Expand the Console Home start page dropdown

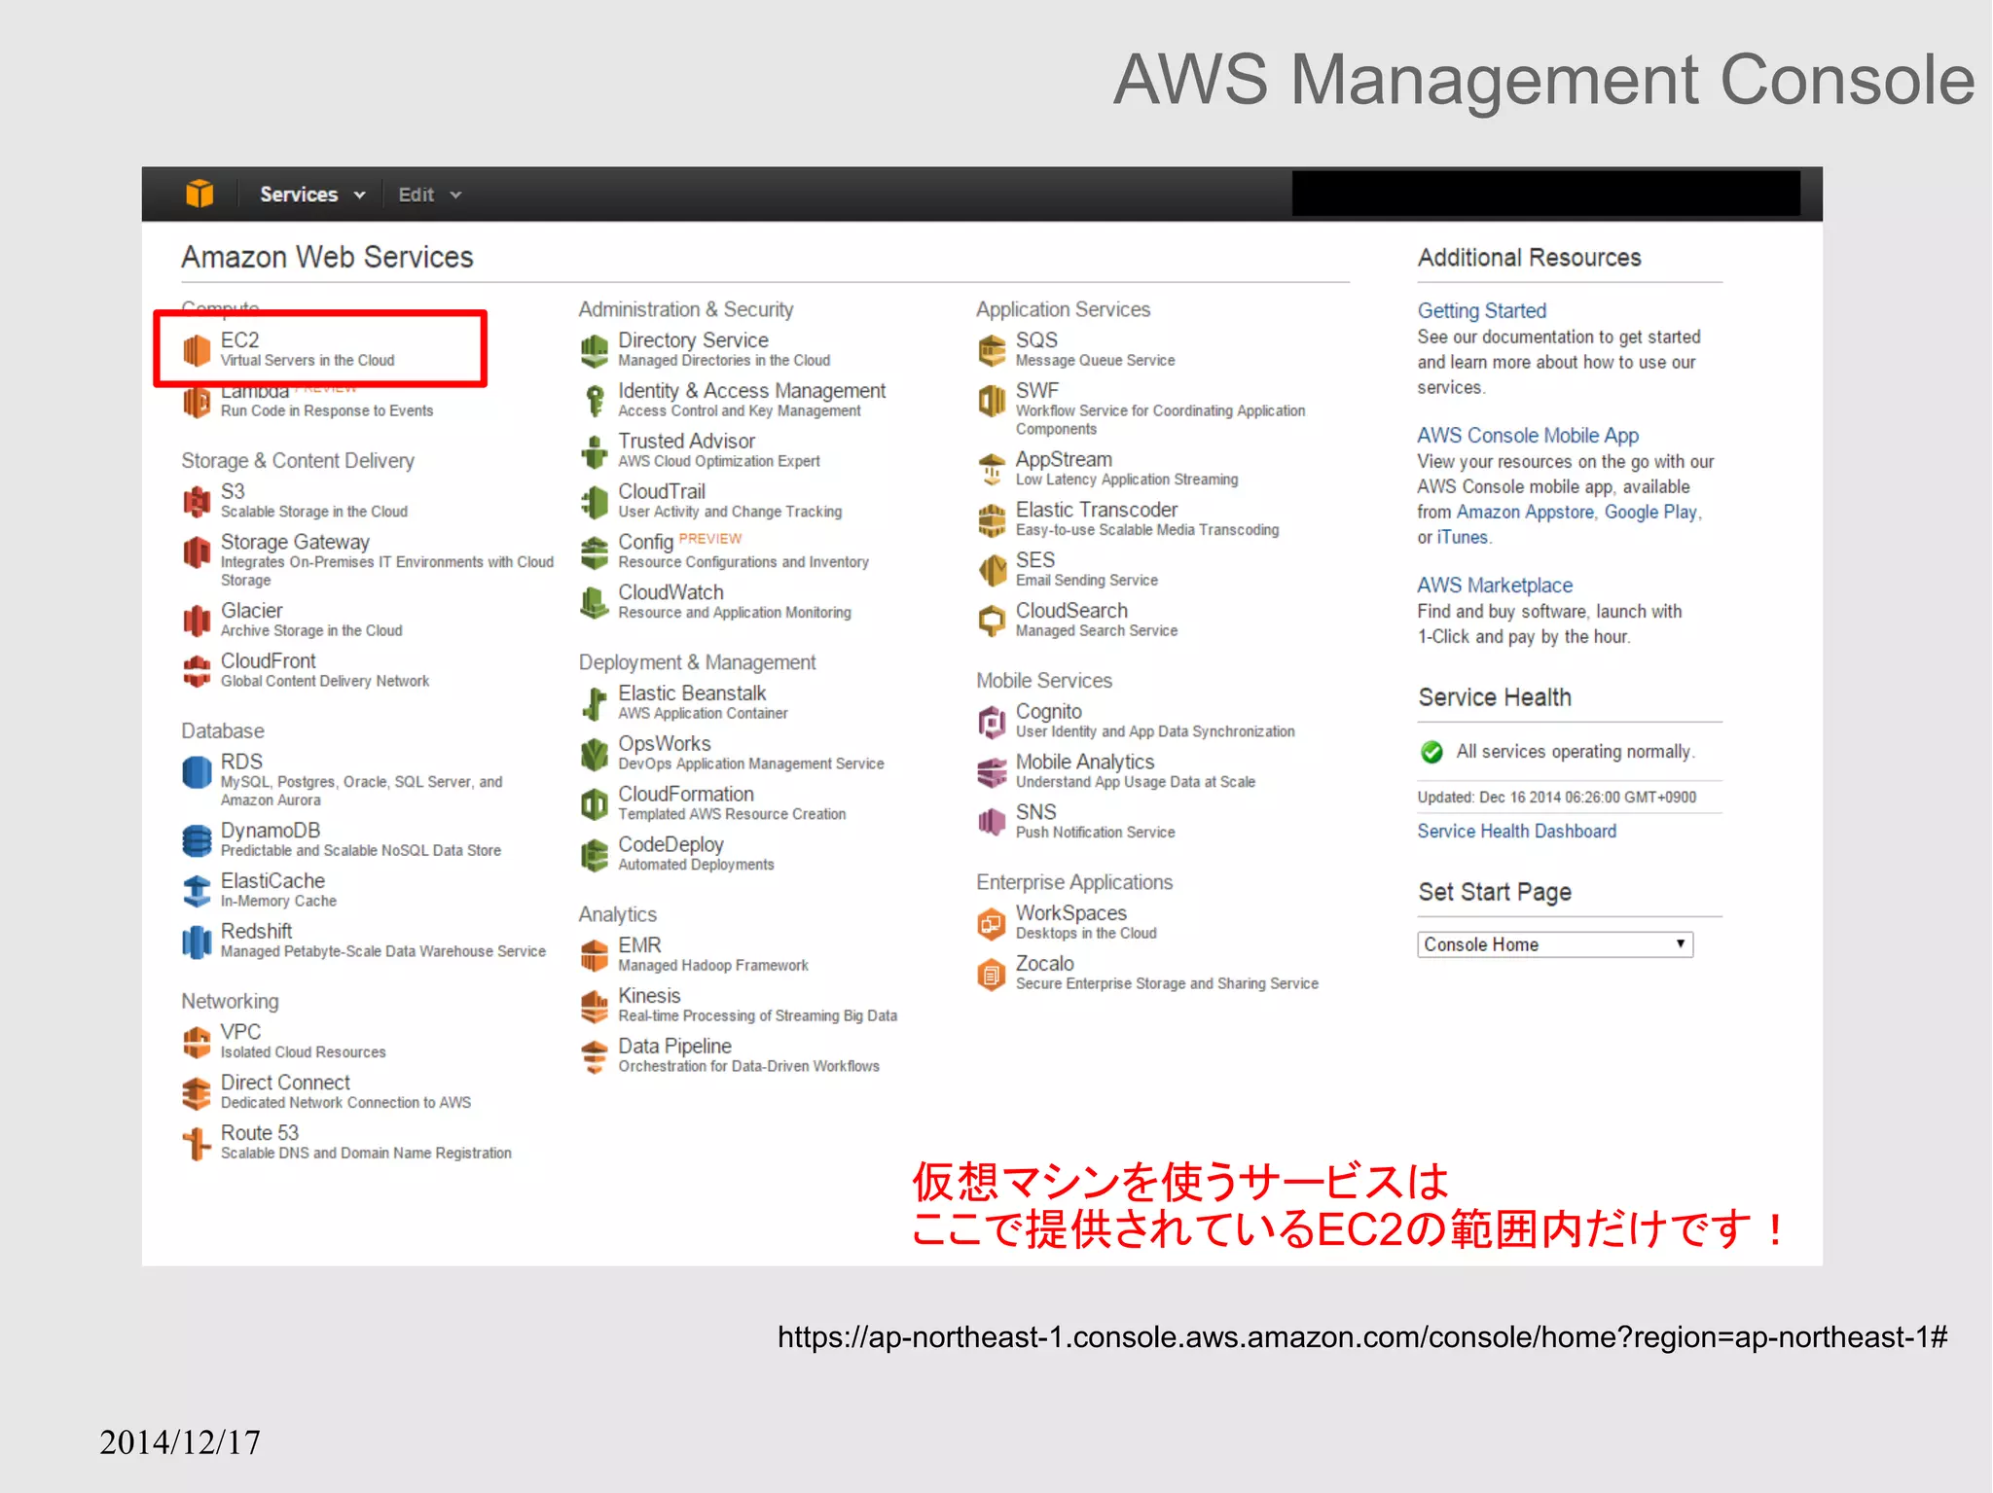(1555, 944)
